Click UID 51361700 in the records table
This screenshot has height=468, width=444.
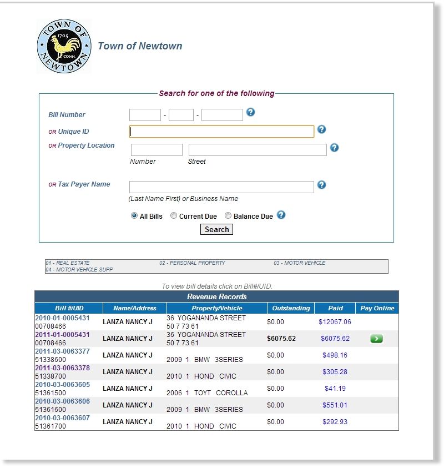[51, 426]
